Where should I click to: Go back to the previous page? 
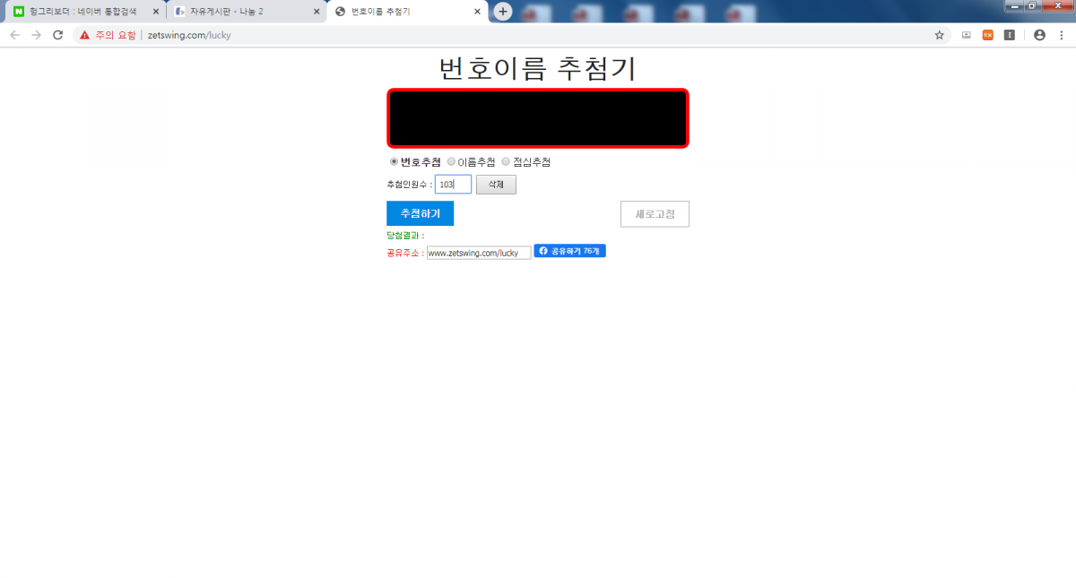(x=14, y=35)
